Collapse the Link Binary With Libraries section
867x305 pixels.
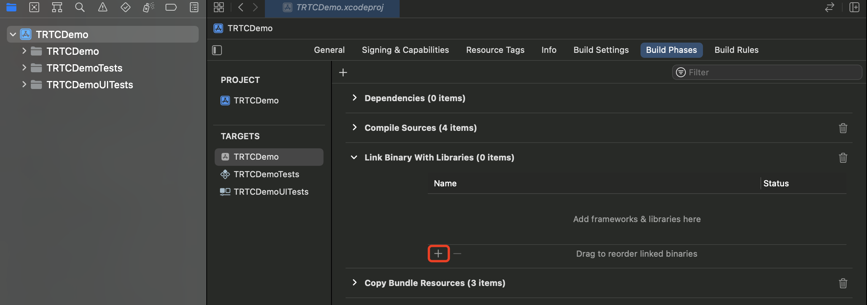(x=354, y=157)
